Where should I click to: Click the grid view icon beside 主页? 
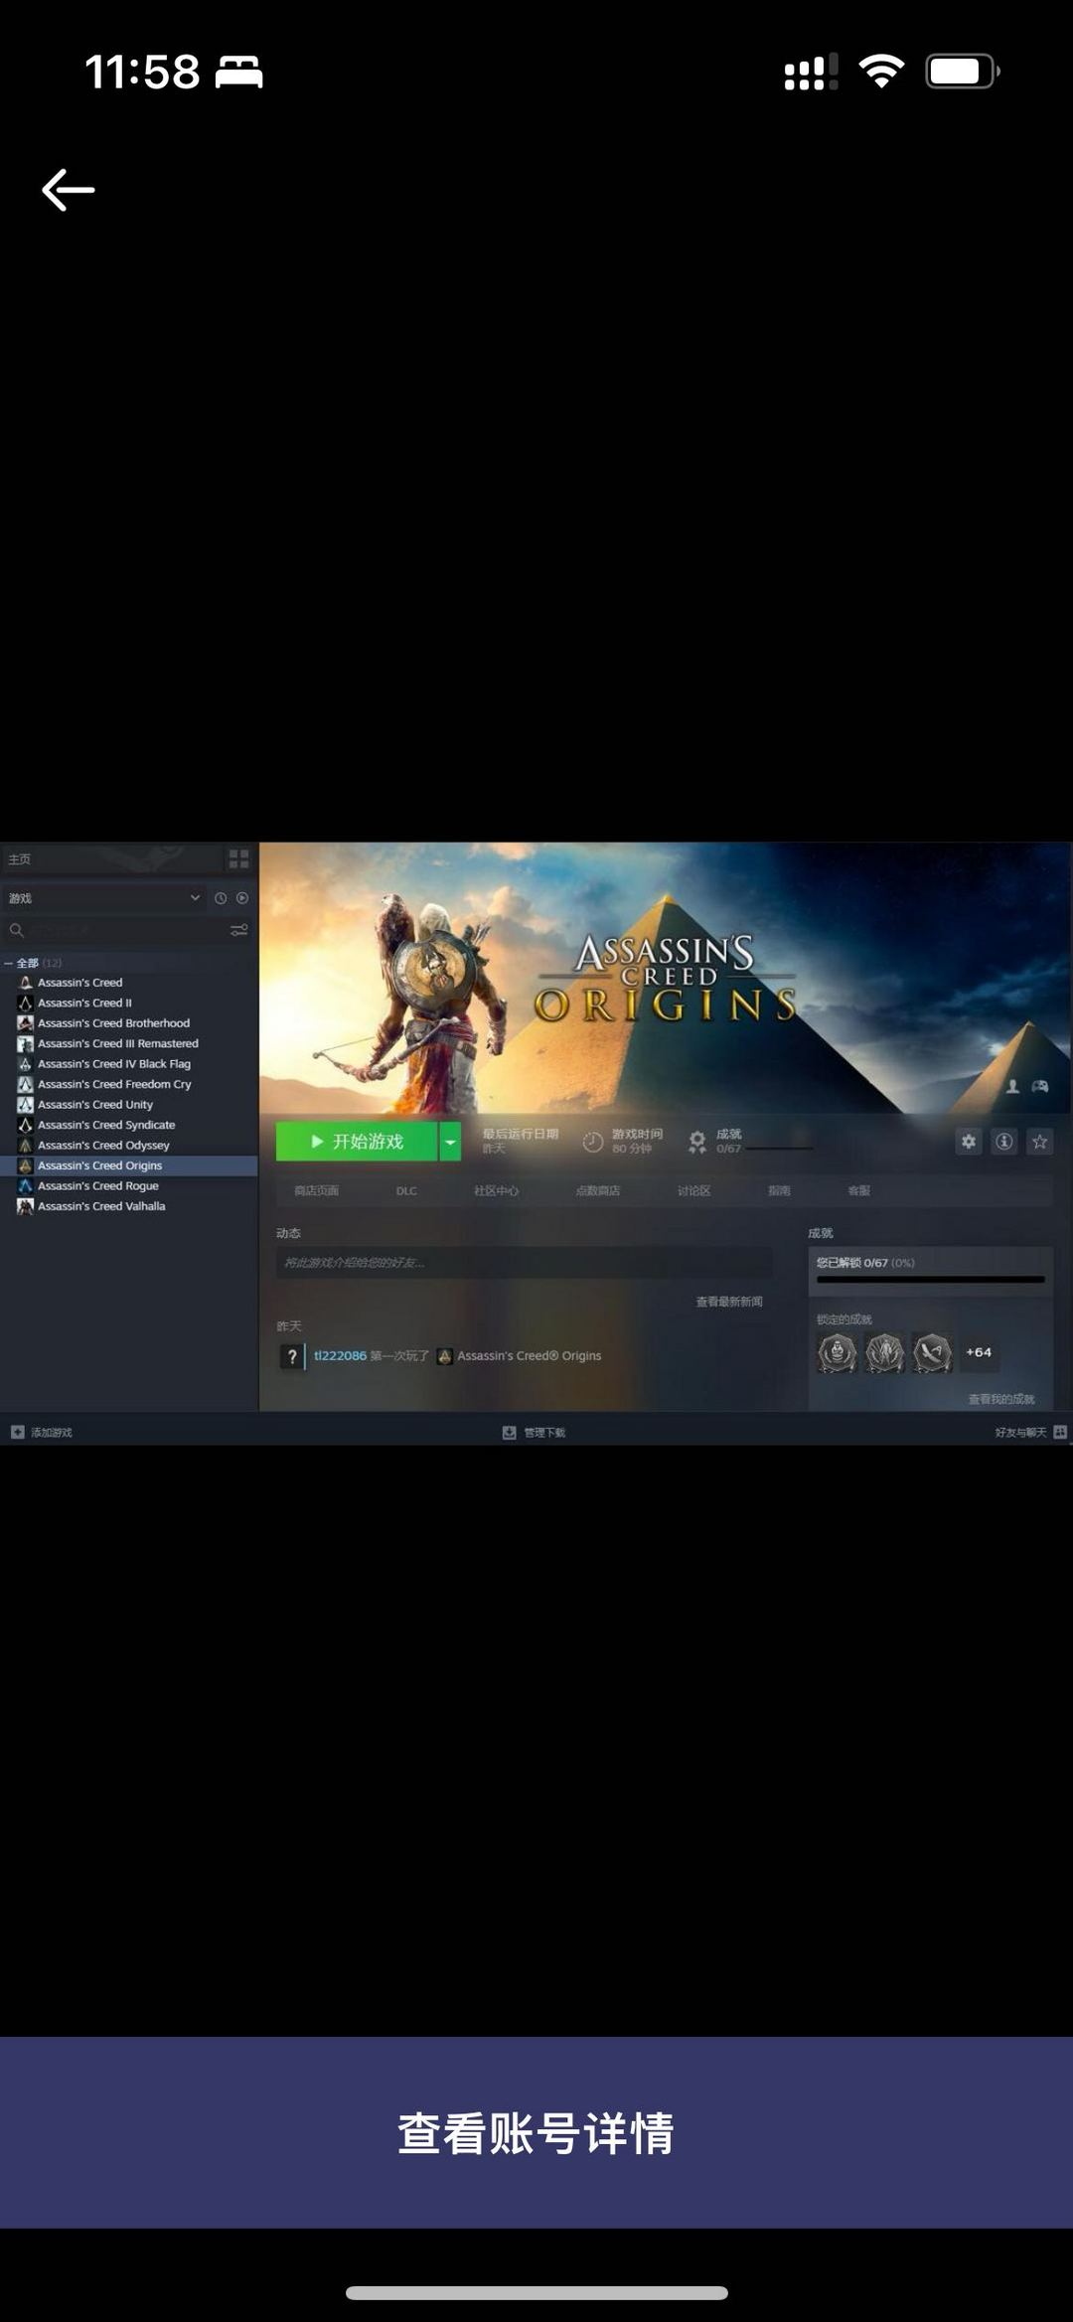pyautogui.click(x=239, y=858)
